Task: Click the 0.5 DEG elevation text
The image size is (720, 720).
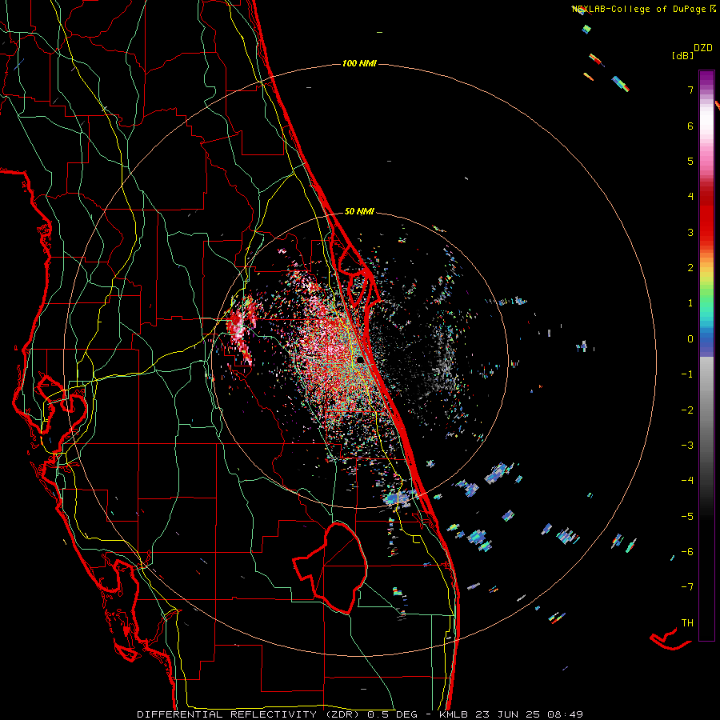Action: (393, 714)
